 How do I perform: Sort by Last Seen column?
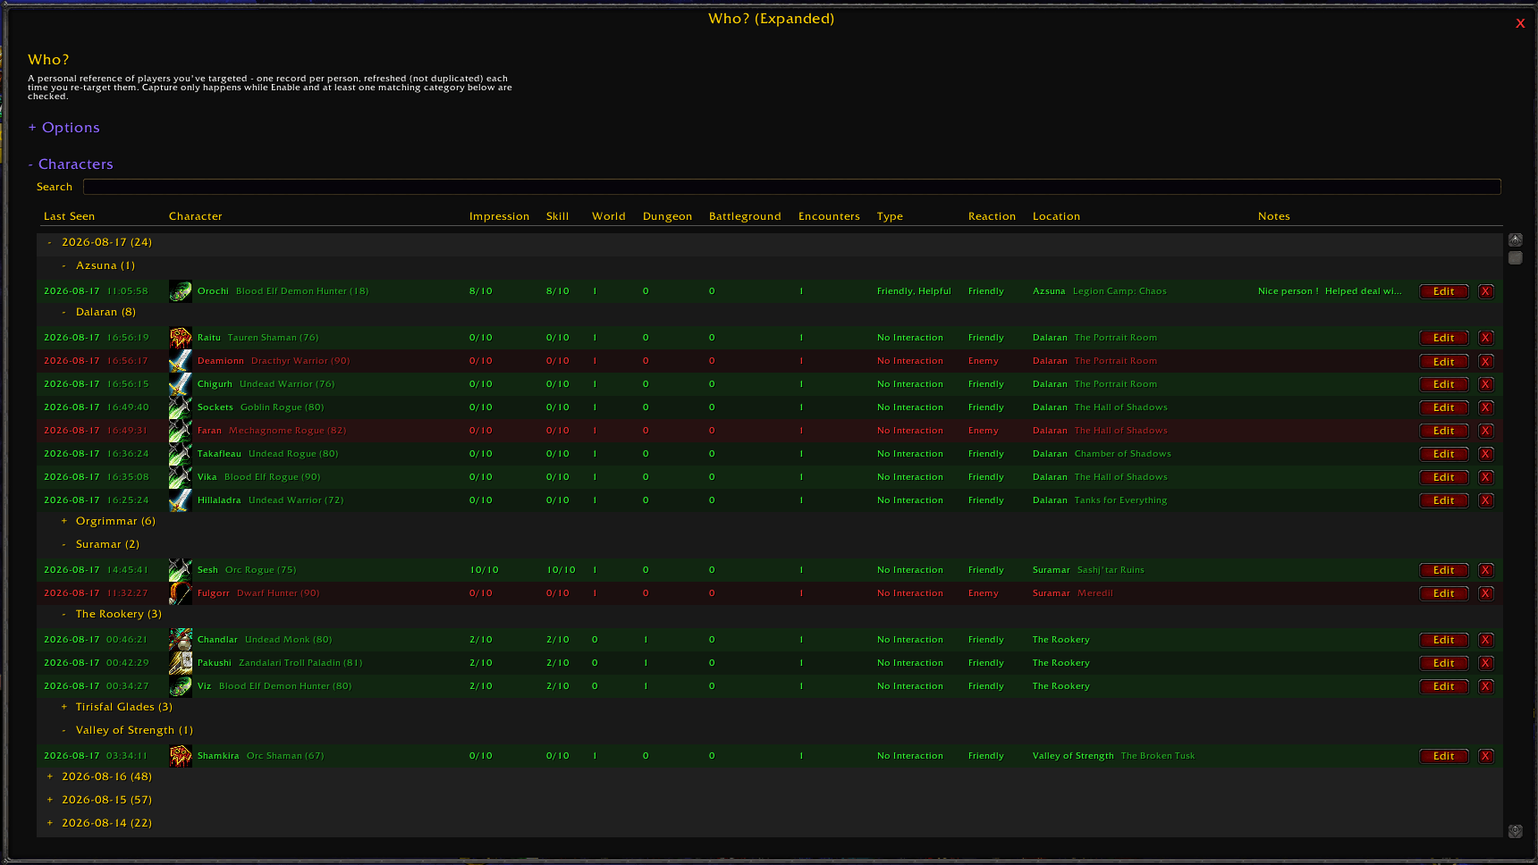tap(69, 216)
